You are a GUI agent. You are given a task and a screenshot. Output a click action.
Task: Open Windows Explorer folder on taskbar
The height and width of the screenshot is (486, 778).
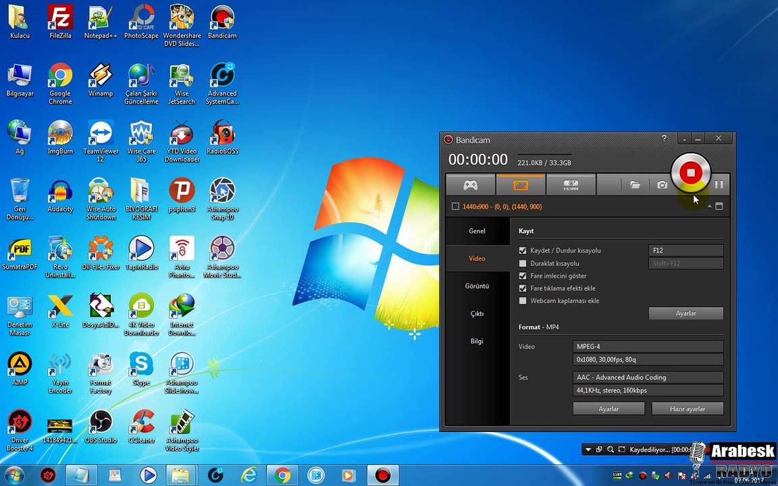[181, 476]
